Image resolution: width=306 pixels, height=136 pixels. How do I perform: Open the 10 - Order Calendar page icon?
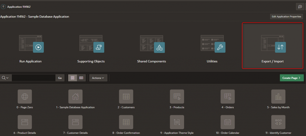pos(227,122)
